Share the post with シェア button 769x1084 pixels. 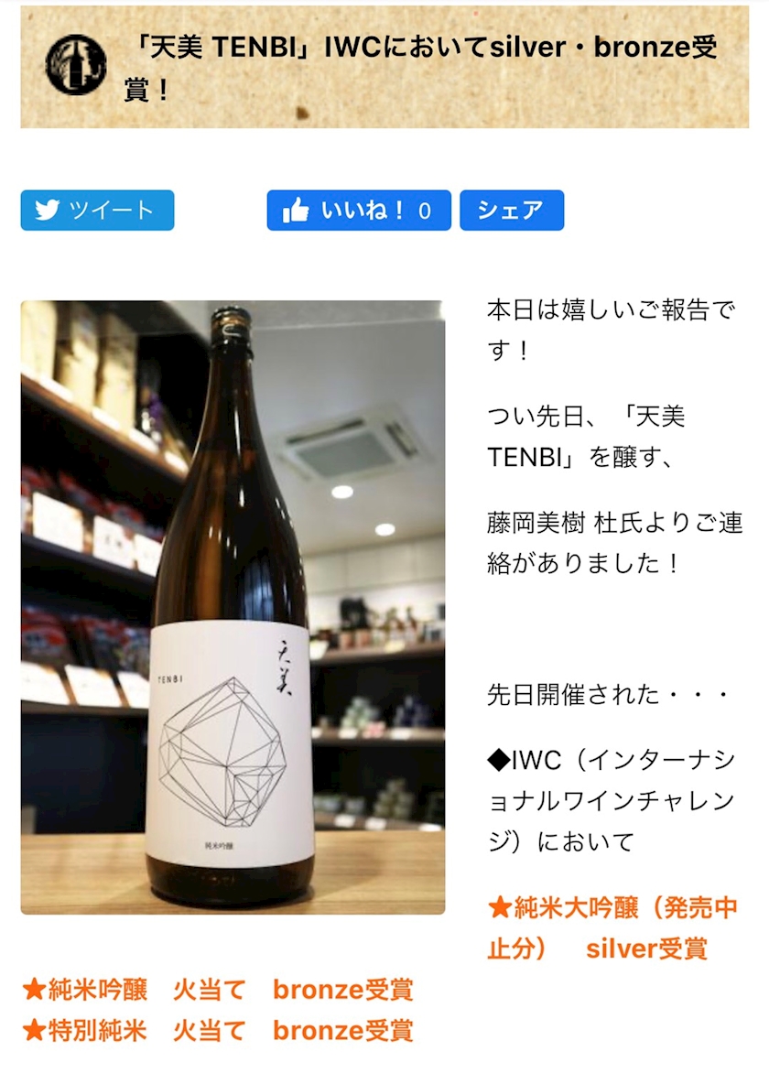[512, 211]
